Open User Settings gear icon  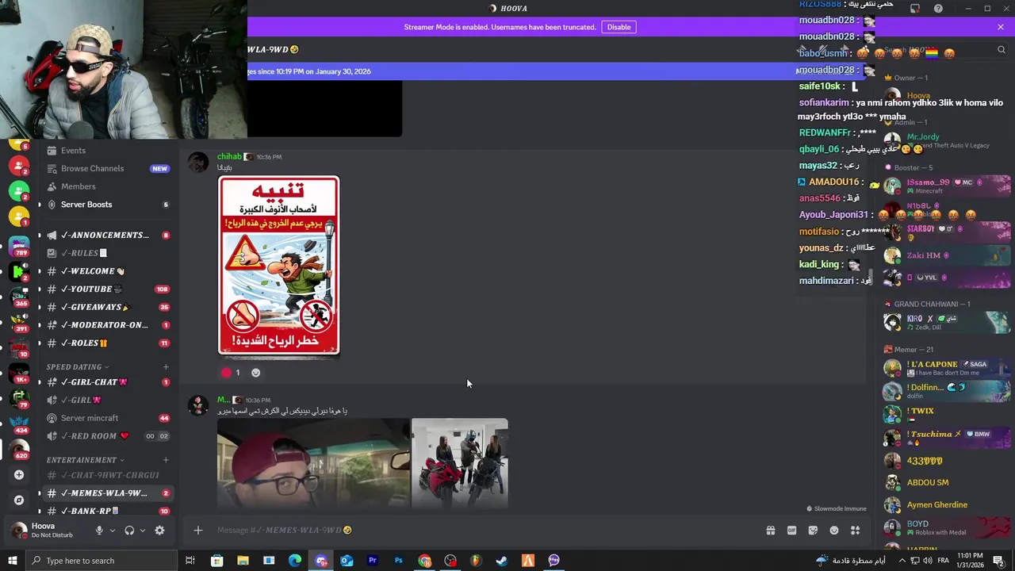pyautogui.click(x=159, y=531)
